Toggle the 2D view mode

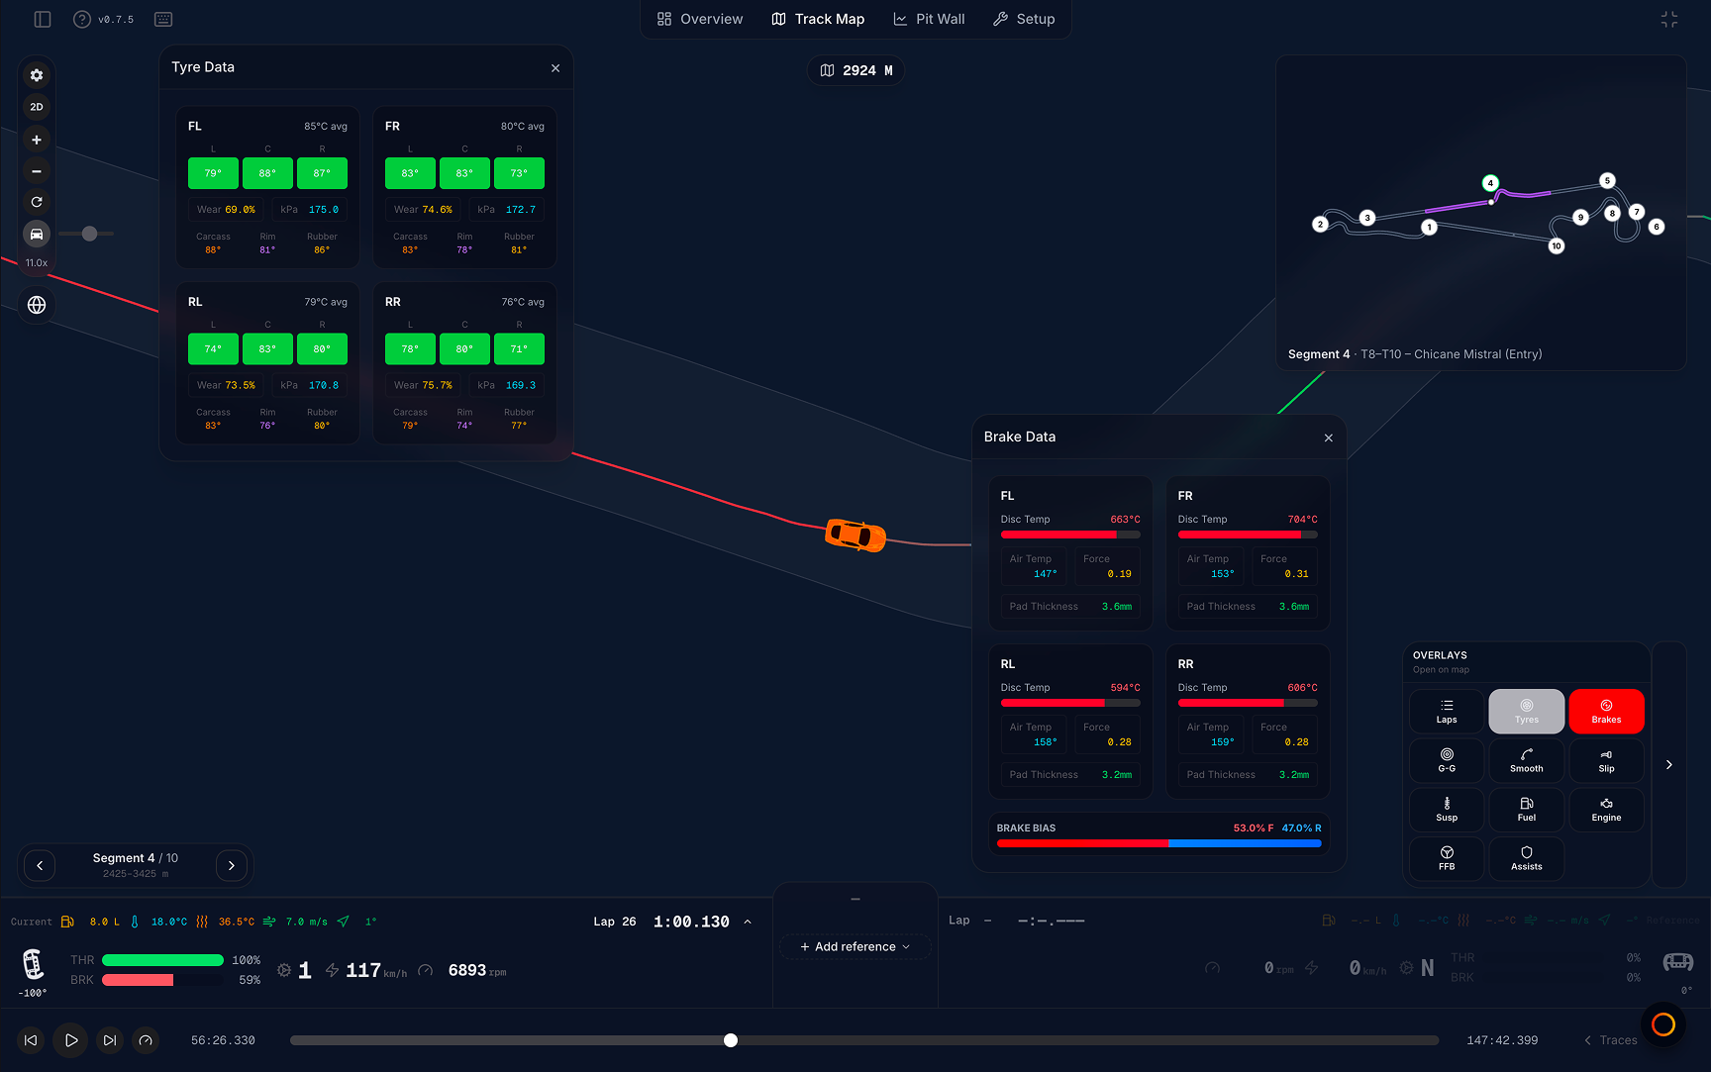click(37, 107)
